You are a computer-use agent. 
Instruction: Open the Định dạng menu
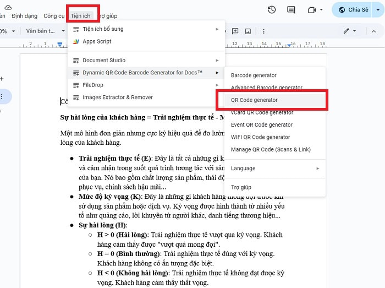(25, 16)
